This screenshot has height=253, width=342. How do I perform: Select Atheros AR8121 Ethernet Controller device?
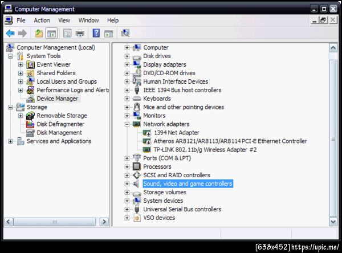[x=230, y=141]
